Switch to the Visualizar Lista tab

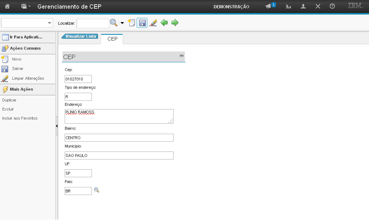[80, 36]
